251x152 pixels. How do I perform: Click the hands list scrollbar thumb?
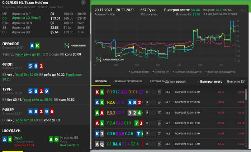(x=246, y=94)
